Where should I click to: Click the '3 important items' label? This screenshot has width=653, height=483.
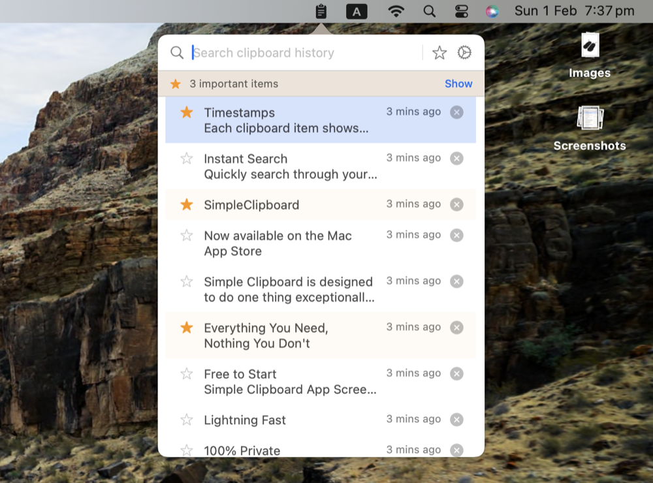coord(234,84)
